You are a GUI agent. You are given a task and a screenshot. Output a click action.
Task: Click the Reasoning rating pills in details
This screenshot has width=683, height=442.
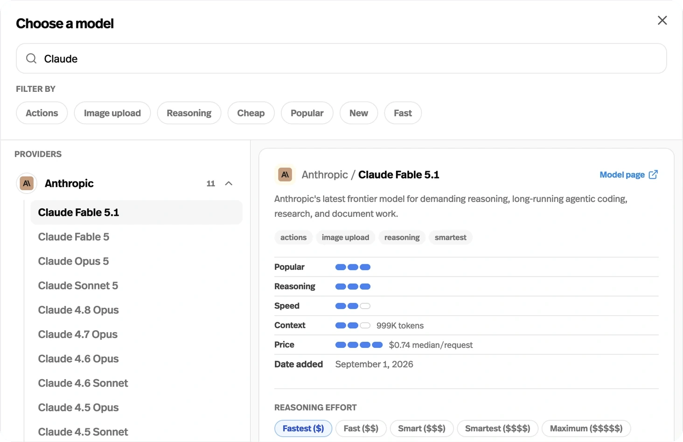click(x=353, y=287)
